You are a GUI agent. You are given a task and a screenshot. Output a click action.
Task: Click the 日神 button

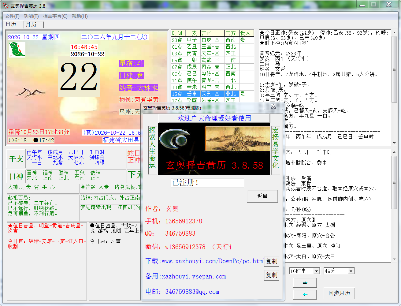tap(16, 177)
